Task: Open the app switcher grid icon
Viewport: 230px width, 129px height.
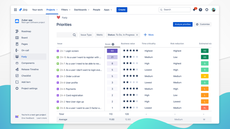Action: tap(15, 10)
